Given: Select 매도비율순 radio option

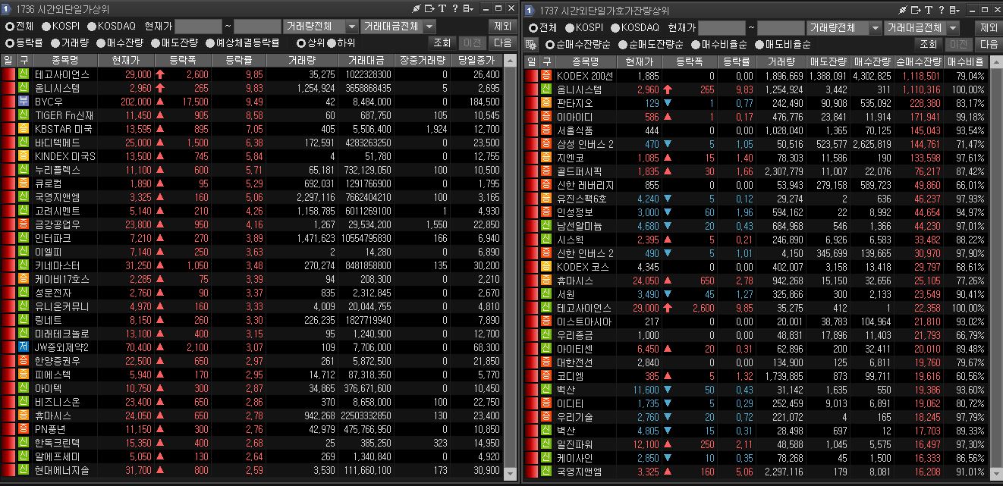Looking at the screenshot, I should 759,45.
